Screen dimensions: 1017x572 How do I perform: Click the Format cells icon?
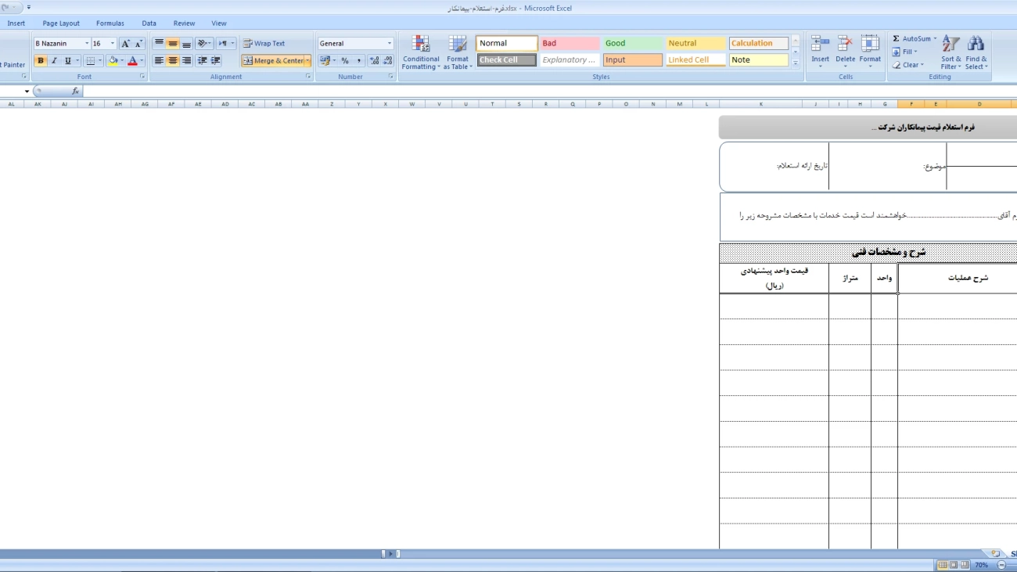870,44
